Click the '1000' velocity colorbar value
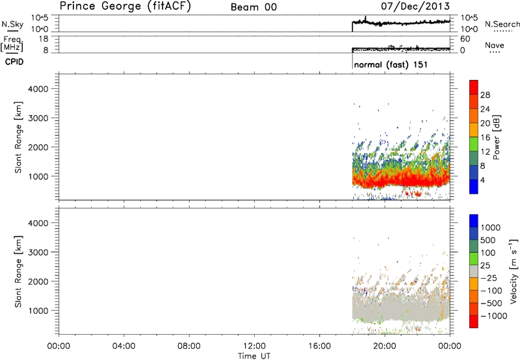This screenshot has height=360, width=520. click(x=491, y=227)
